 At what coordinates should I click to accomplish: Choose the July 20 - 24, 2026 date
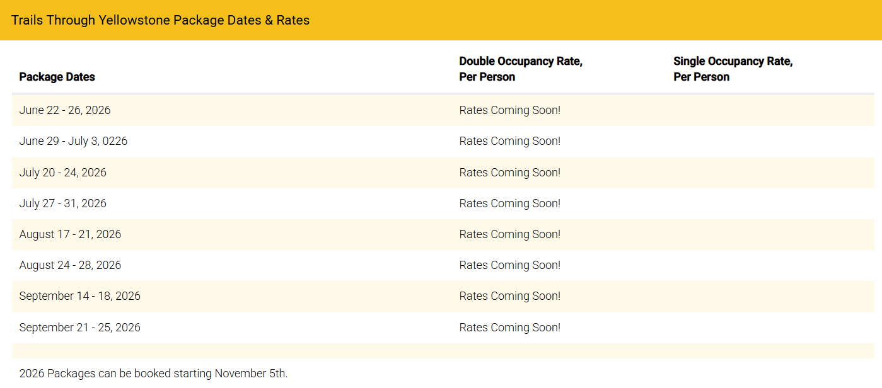(63, 173)
